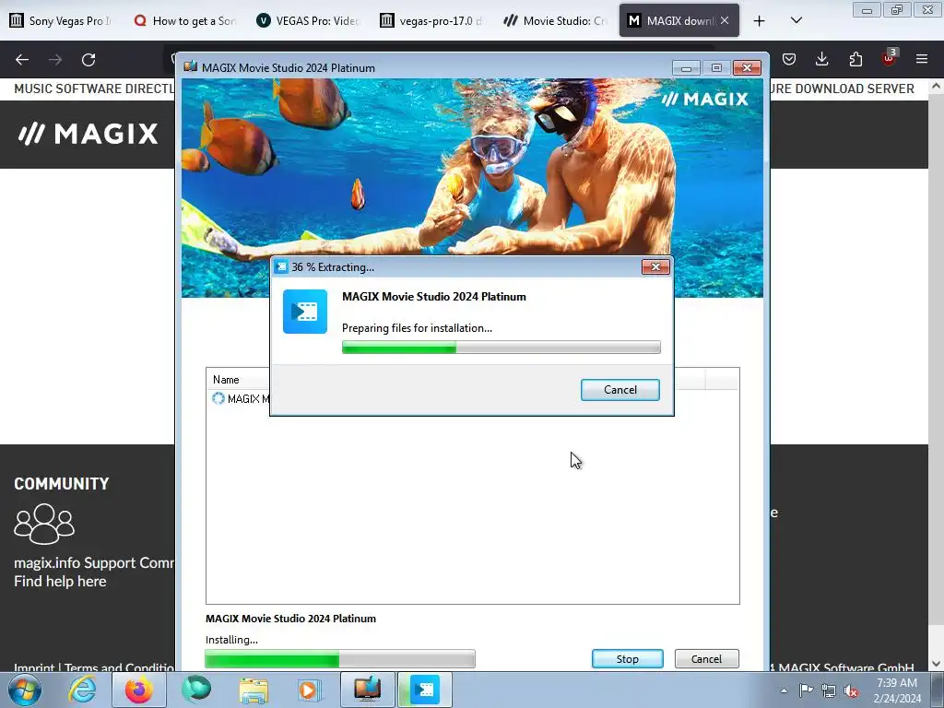The image size is (944, 708).
Task: Open a new browser tab
Action: [760, 21]
